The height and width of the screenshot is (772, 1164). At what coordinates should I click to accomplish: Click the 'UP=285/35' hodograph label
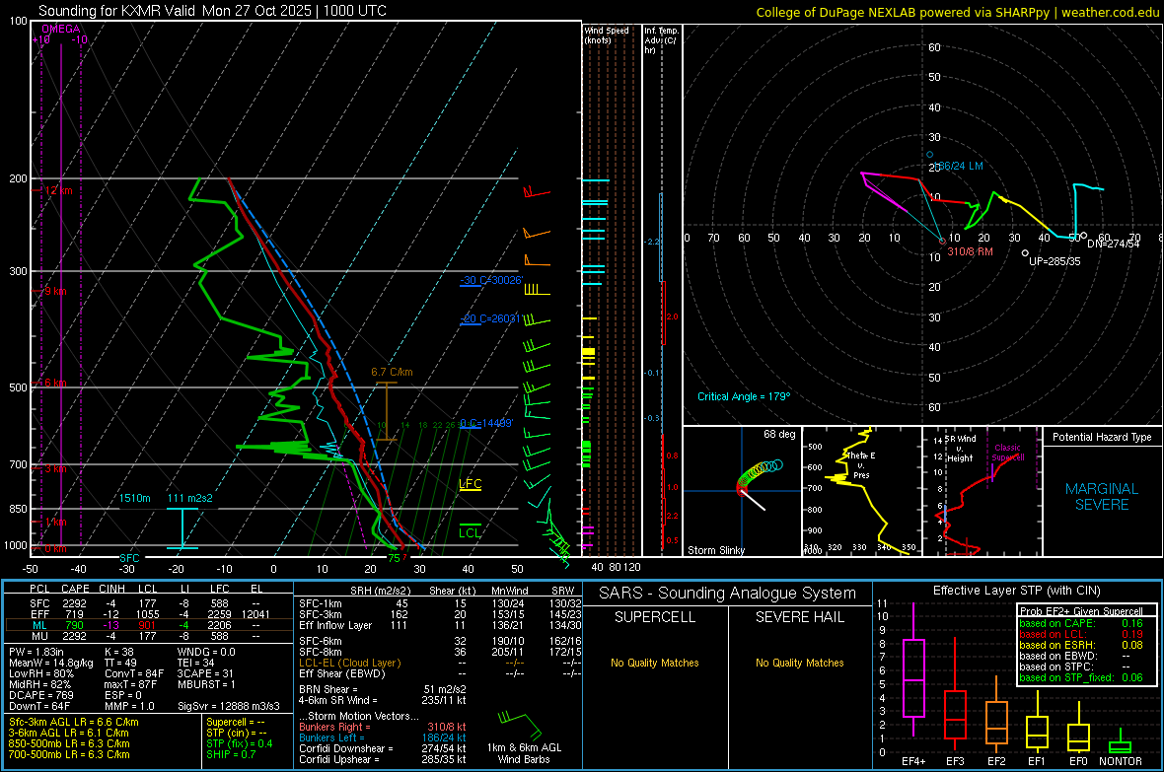pyautogui.click(x=1055, y=261)
